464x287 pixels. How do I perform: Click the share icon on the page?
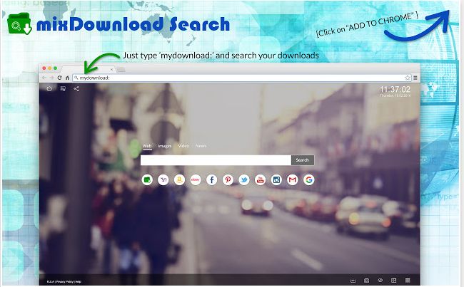76,88
